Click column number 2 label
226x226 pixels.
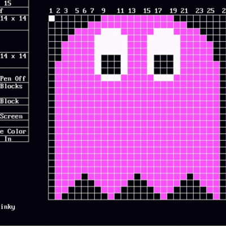point(58,11)
